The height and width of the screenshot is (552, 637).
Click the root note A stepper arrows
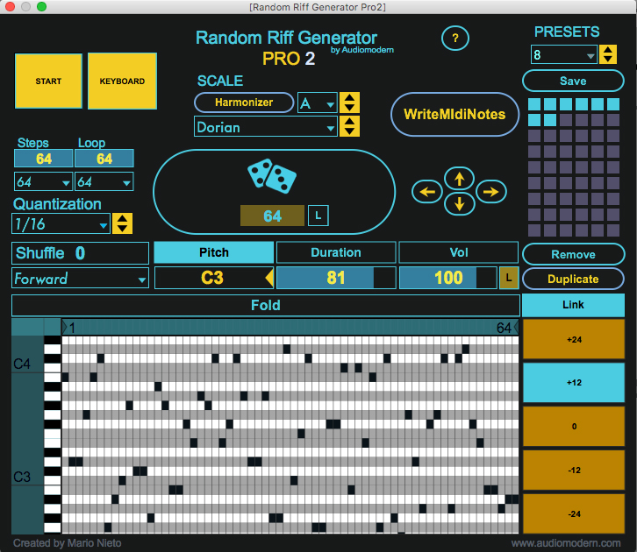tap(349, 103)
